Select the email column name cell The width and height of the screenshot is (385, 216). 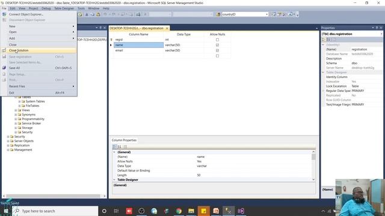[138, 50]
